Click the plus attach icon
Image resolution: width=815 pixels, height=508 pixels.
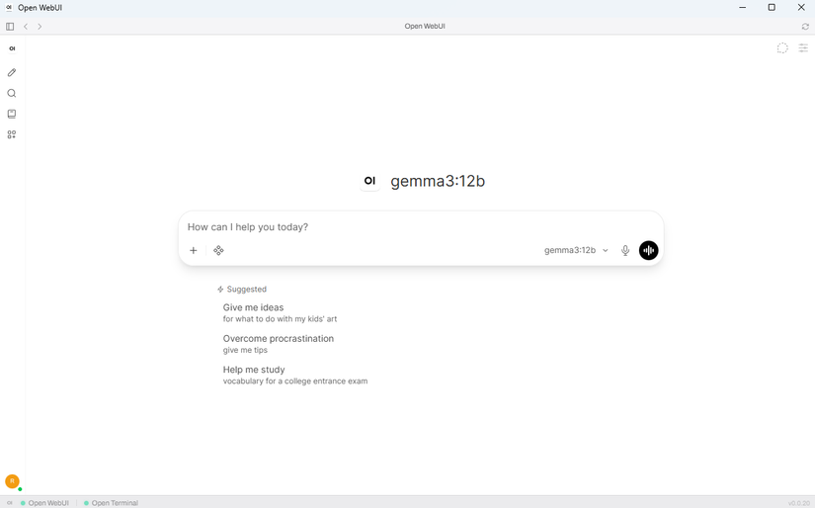[x=194, y=251]
